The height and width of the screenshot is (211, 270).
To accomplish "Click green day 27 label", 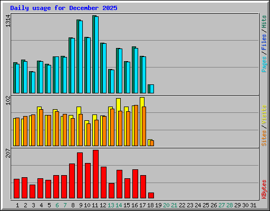I will point(221,205).
